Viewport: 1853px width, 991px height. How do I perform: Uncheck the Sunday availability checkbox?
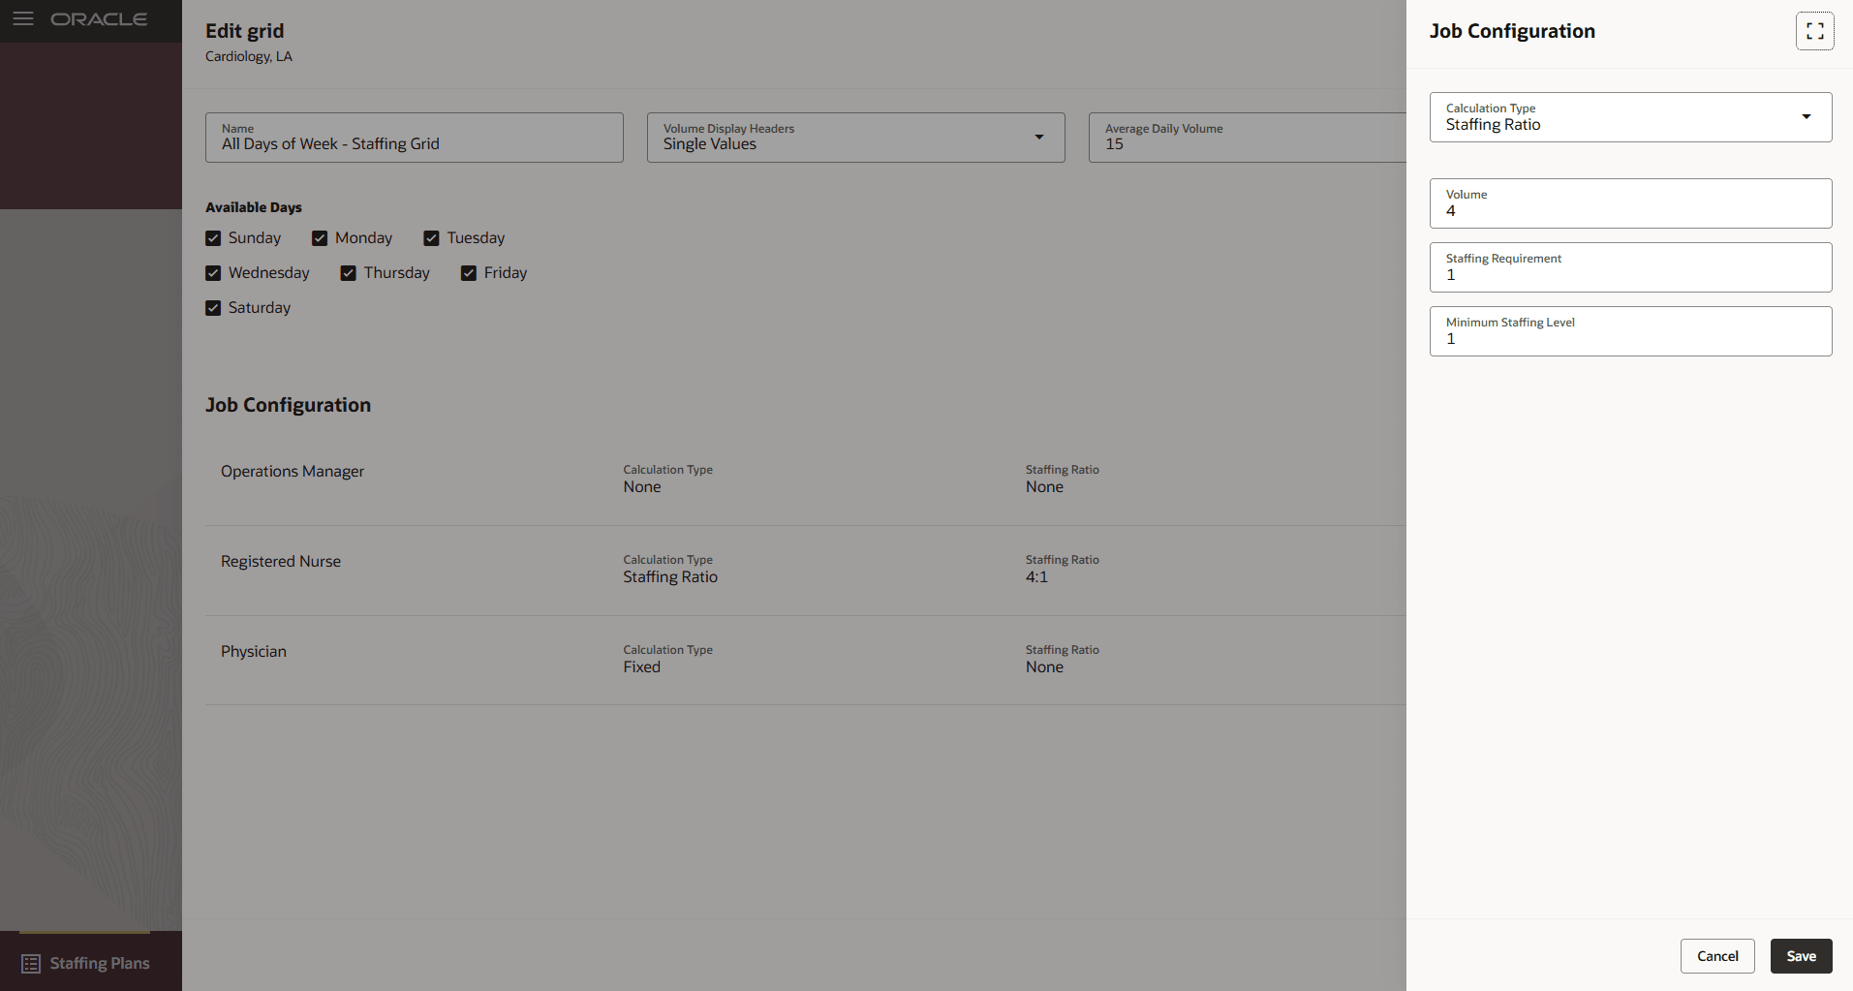tap(213, 237)
